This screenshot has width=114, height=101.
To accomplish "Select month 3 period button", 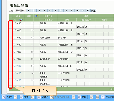I will pos(39,11).
